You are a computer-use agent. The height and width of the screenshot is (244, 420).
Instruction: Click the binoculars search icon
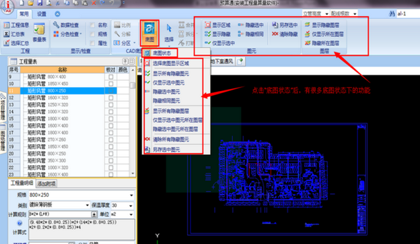[x=392, y=13]
